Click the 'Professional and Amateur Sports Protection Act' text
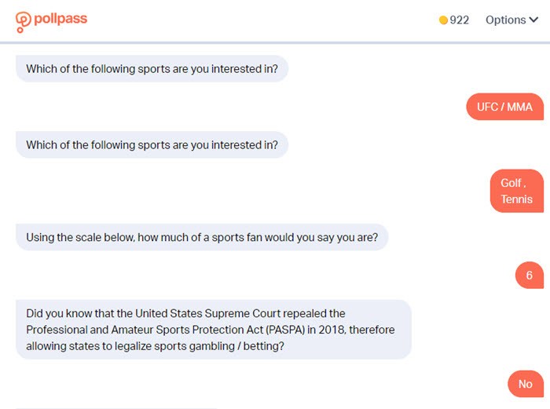Image resolution: width=550 pixels, height=409 pixels. [145, 330]
